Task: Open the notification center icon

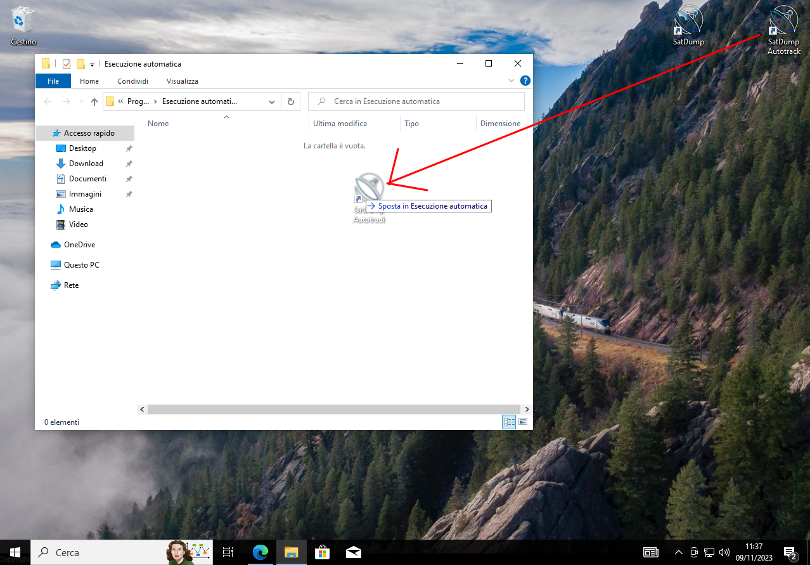Action: 790,552
